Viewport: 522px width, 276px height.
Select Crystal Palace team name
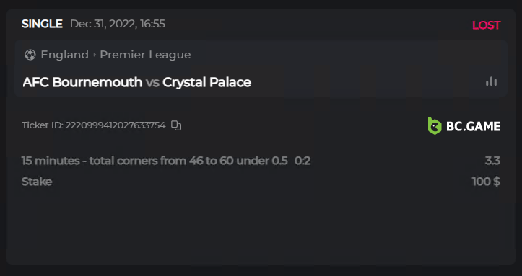206,82
